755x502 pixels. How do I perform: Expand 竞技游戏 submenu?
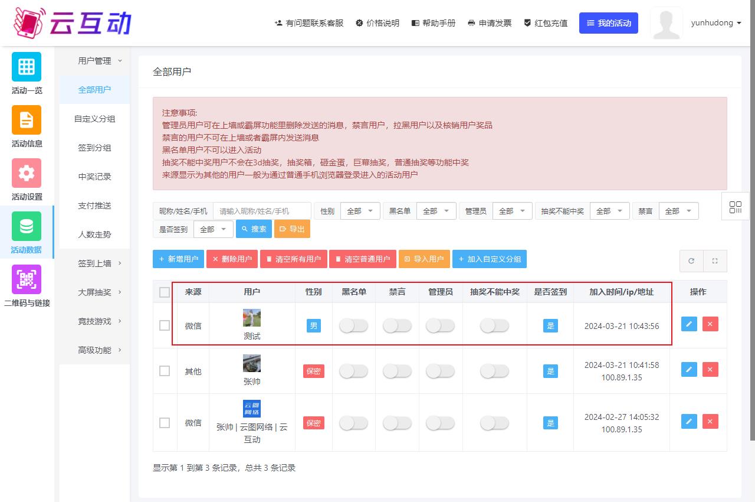point(94,321)
